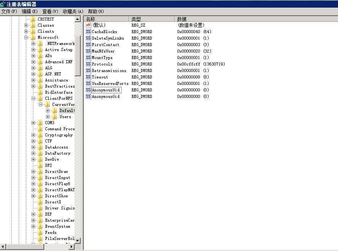
Task: Click the DWORD icon next to MountType
Action: (x=88, y=58)
